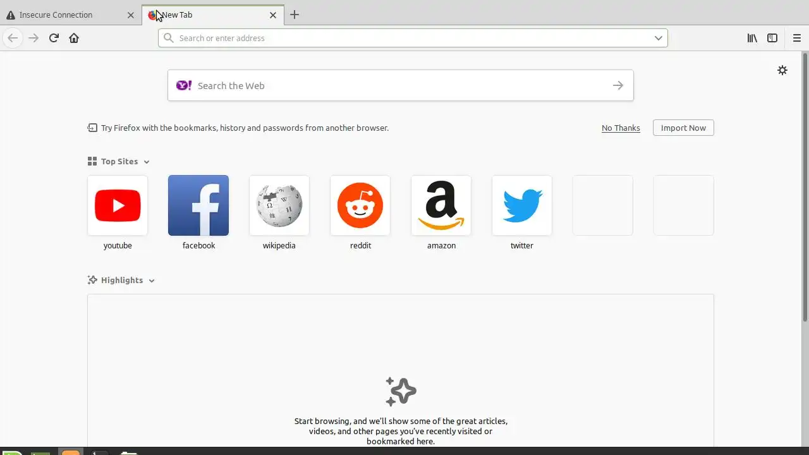Click the Yahoo logo in search box
Image resolution: width=809 pixels, height=455 pixels.
pos(184,85)
